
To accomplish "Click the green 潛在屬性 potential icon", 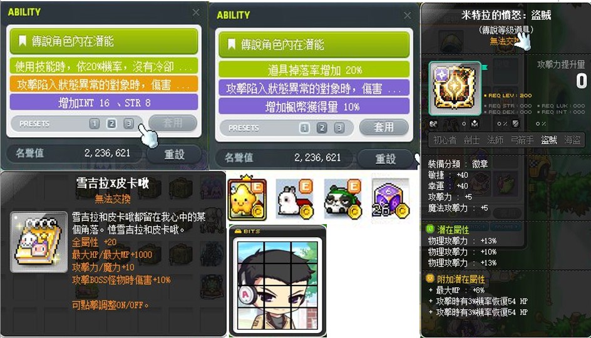I will point(430,228).
